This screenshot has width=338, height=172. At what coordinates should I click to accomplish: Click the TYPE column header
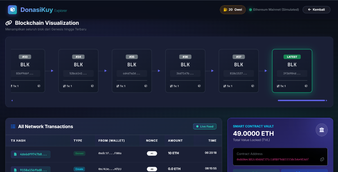pos(78,141)
